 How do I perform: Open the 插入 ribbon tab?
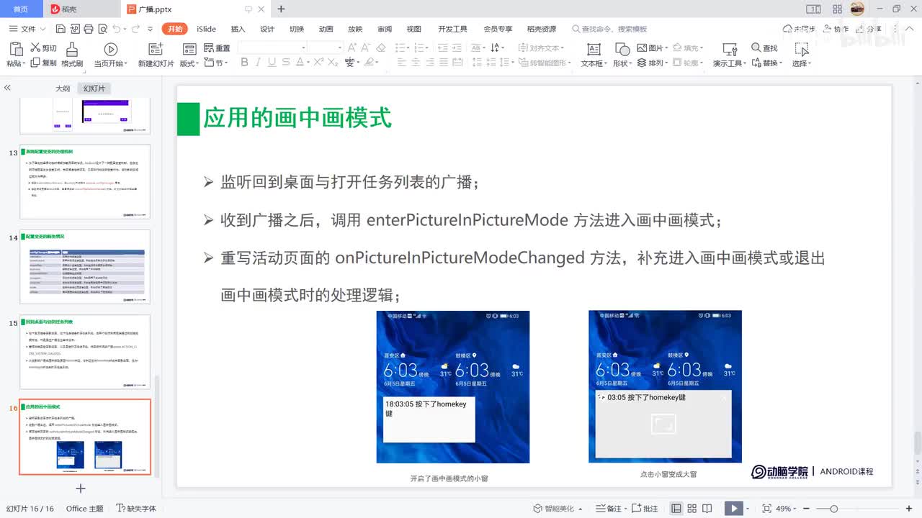pos(238,29)
